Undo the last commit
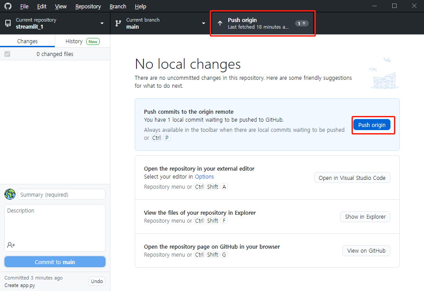Viewport: 424px width, 291px height. pyautogui.click(x=97, y=281)
